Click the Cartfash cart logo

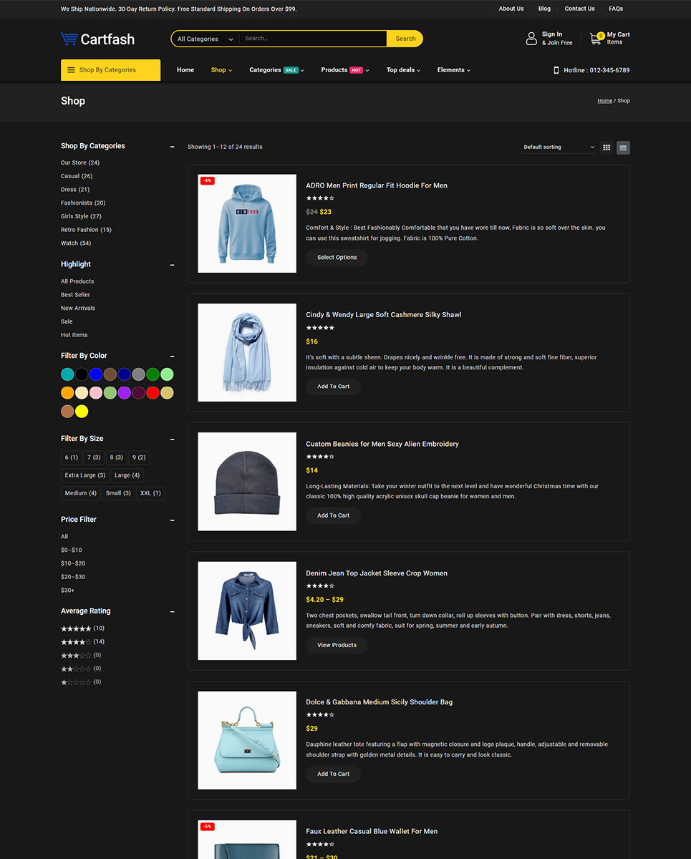click(69, 39)
